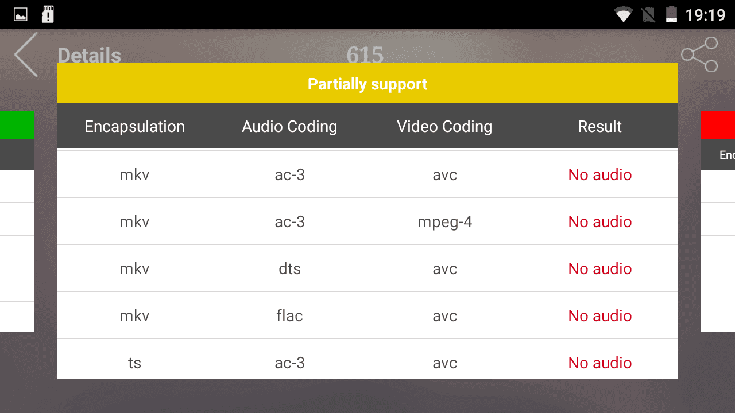Viewport: 735px width, 413px height.
Task: Open the share icon
Action: (x=699, y=54)
